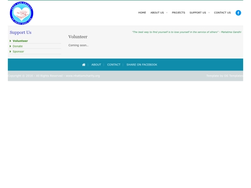The height and width of the screenshot is (188, 251).
Task: Open the footer Contact link
Action: coord(114,65)
